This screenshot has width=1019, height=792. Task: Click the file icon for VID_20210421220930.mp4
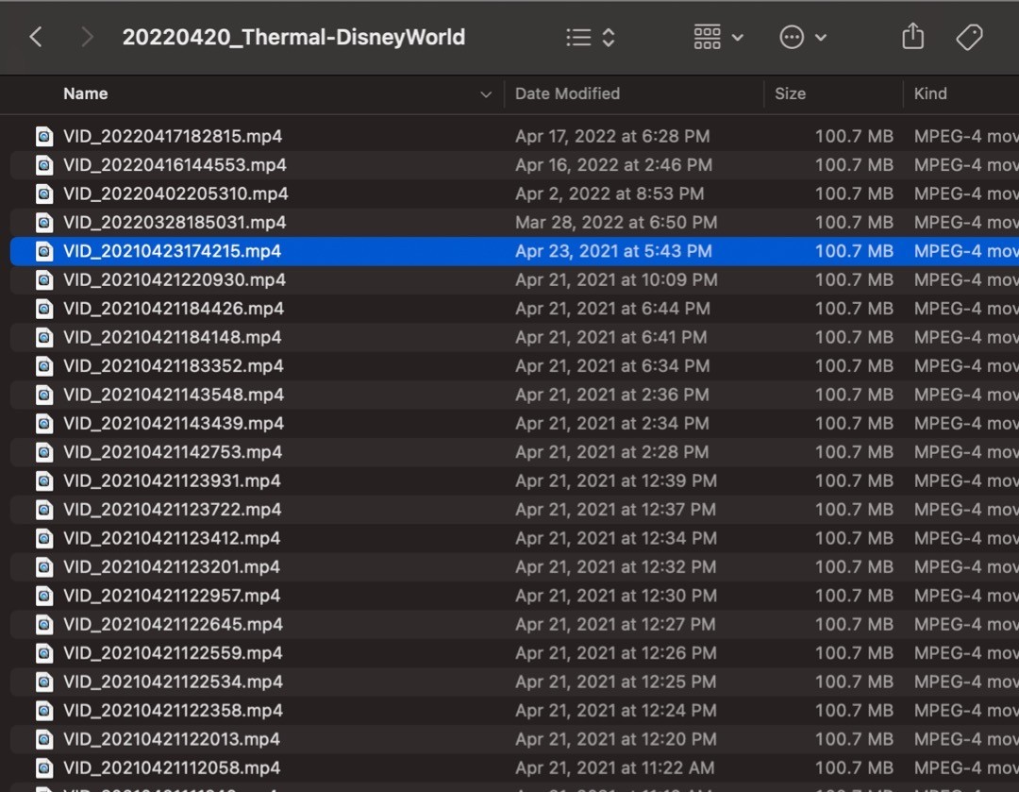coord(44,279)
